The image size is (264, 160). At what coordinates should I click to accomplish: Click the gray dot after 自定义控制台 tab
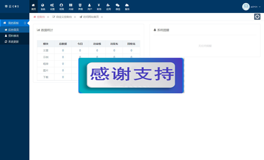[x=75, y=17]
